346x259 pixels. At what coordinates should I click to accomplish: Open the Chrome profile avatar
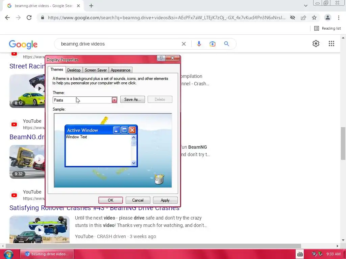[x=328, y=18]
